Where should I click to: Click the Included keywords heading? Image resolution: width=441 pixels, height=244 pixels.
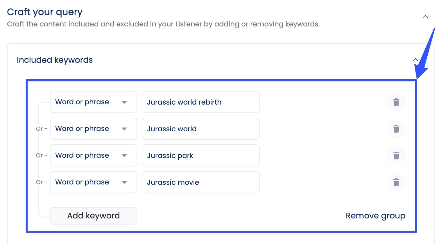coord(55,60)
